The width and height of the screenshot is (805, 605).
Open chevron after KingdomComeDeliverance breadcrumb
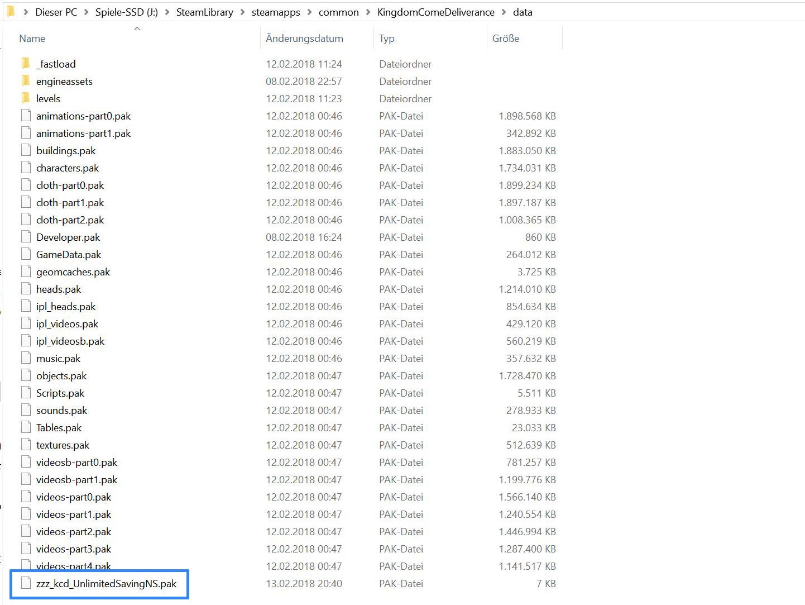tap(504, 12)
